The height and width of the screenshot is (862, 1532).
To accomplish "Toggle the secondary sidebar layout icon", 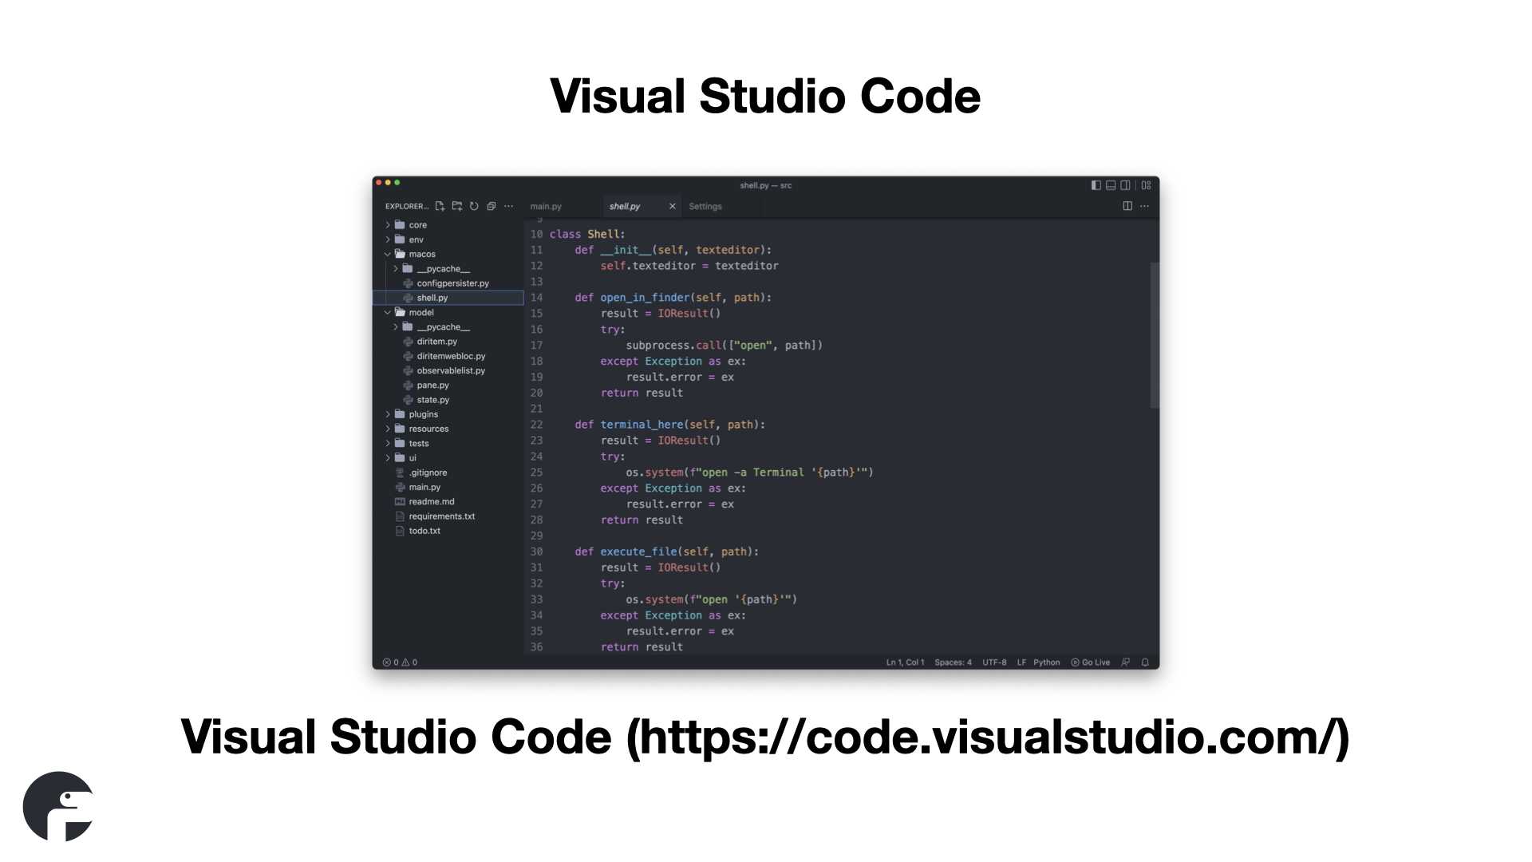I will pos(1125,185).
